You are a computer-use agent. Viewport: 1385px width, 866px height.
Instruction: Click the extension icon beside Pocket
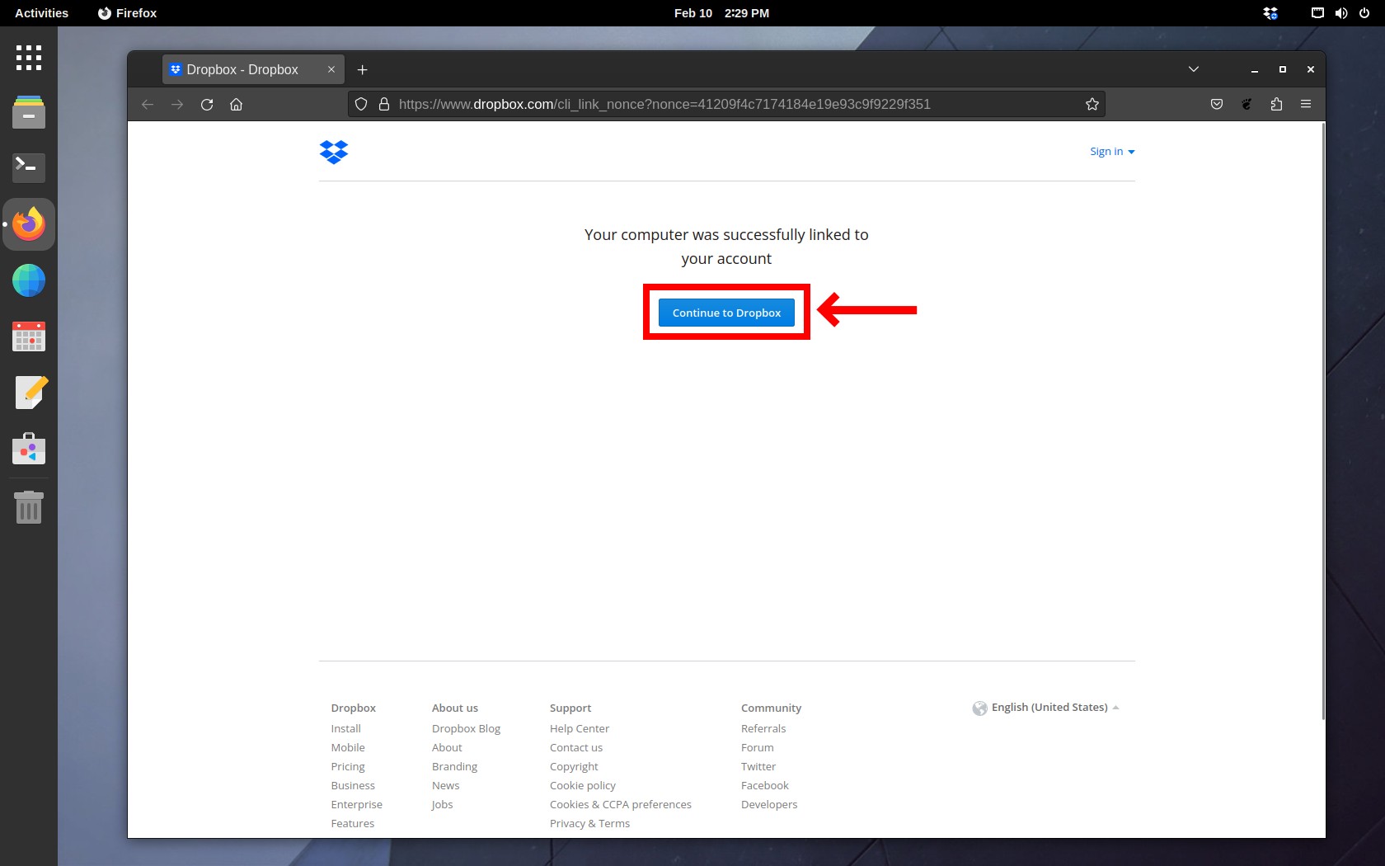(1246, 104)
